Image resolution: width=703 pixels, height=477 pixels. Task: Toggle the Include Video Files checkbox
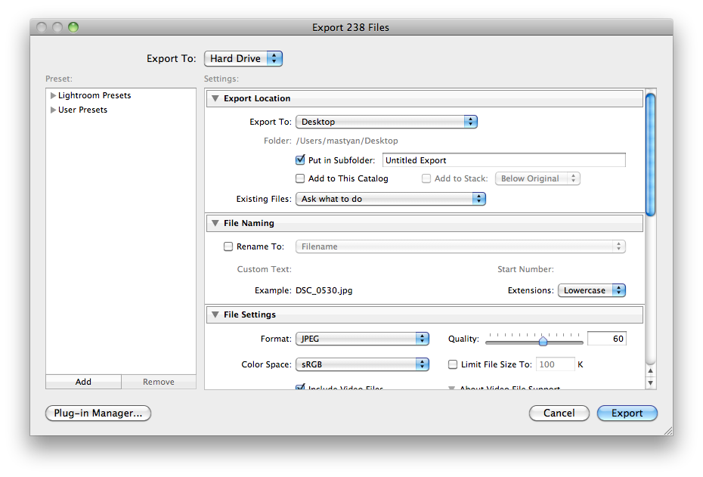pyautogui.click(x=300, y=387)
